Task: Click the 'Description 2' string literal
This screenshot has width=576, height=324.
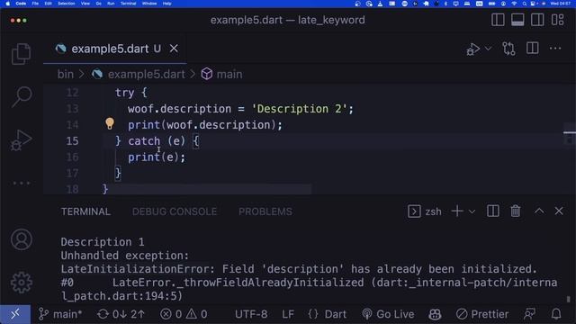Action: point(299,109)
